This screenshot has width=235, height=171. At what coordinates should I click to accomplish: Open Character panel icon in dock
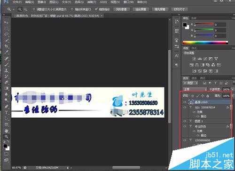(x=177, y=55)
